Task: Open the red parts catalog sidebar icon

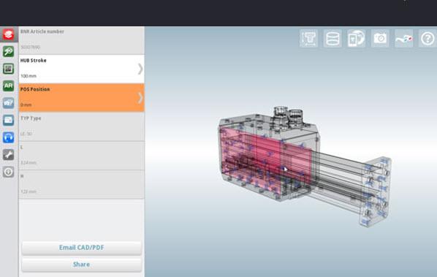Action: 8,34
